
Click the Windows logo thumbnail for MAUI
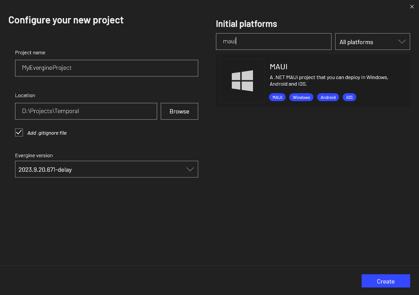click(242, 81)
